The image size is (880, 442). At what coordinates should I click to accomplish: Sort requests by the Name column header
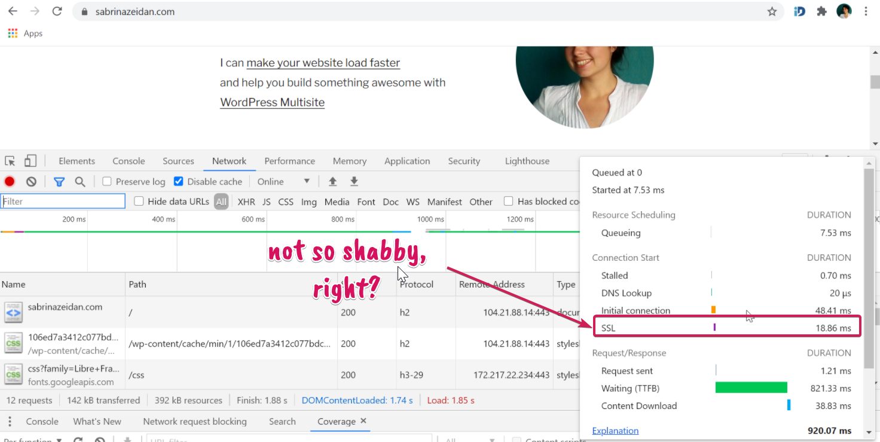pos(63,285)
